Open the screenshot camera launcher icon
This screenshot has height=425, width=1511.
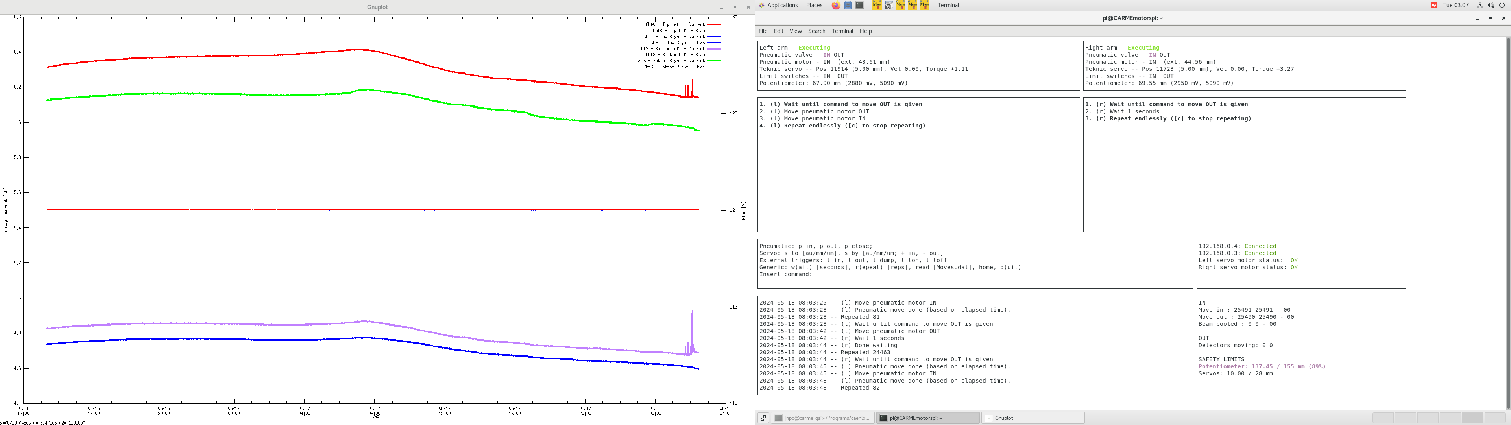click(x=888, y=5)
